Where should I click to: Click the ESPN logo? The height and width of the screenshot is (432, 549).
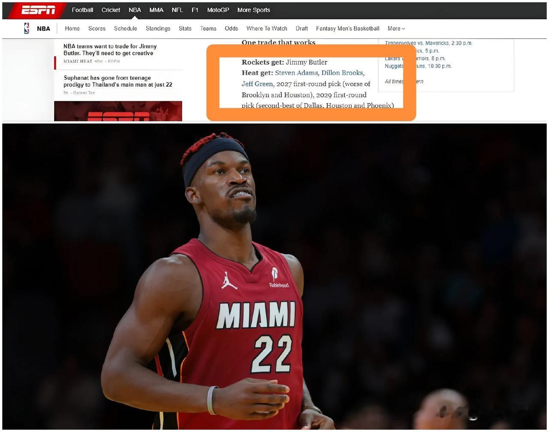tap(38, 10)
